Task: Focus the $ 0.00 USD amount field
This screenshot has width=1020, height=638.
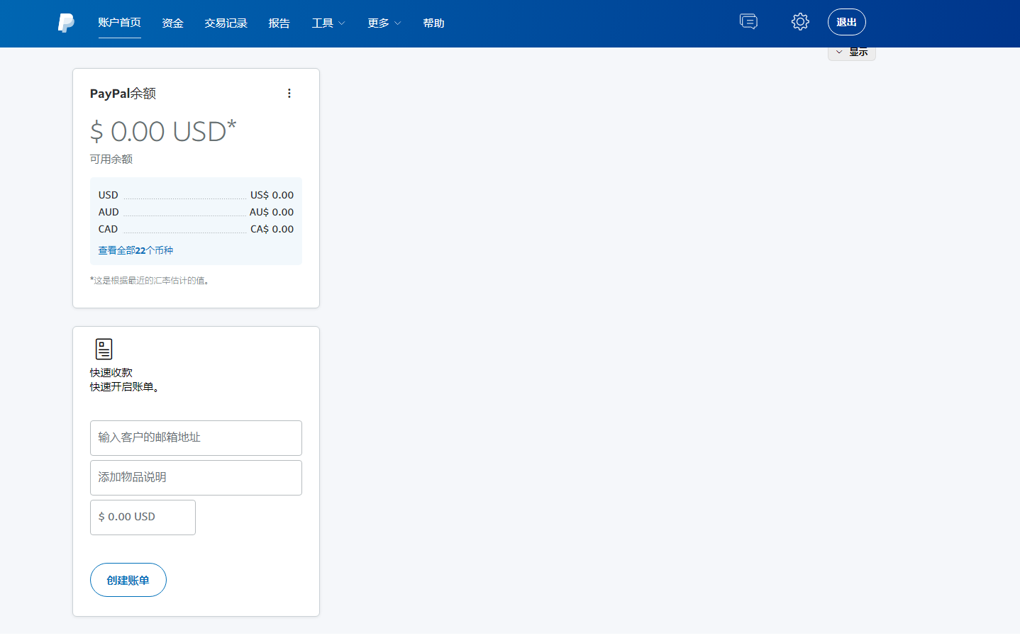Action: (143, 517)
